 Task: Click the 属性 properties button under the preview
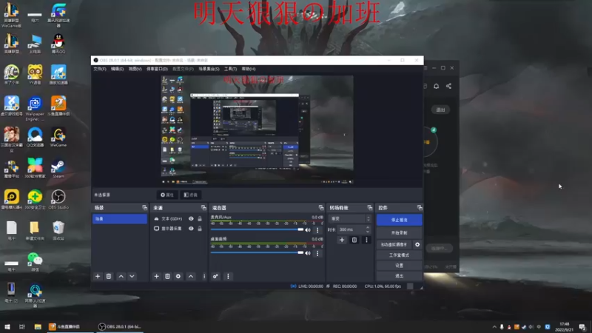(x=167, y=195)
